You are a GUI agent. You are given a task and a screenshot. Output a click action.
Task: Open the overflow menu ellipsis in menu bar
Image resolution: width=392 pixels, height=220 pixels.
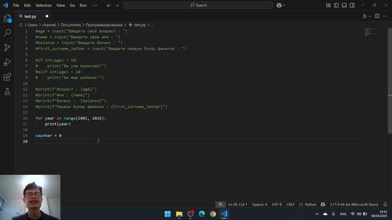pyautogui.click(x=95, y=5)
